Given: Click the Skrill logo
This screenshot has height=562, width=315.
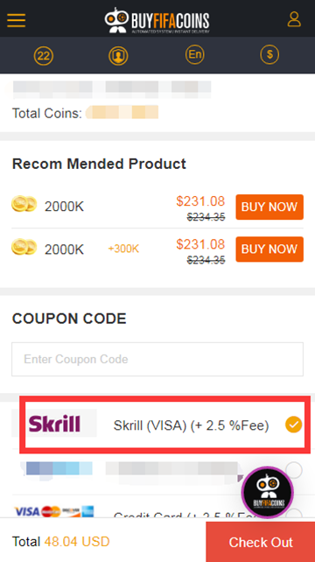Looking at the screenshot, I should coord(54,424).
